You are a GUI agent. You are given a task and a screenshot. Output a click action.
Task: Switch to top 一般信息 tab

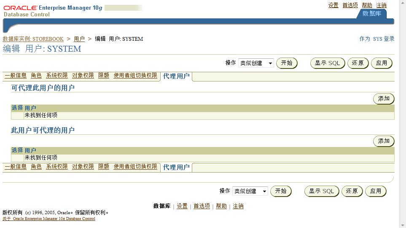(16, 75)
